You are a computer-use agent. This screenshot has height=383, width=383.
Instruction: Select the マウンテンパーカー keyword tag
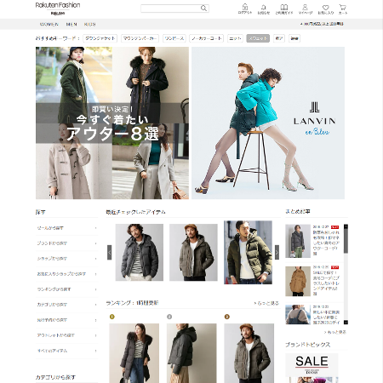pos(140,38)
